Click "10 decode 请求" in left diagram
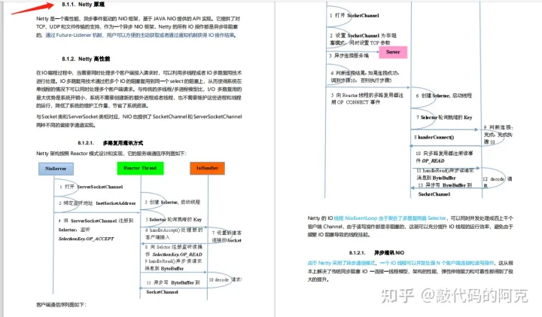Viewport: 542px width, 317px height. (224, 279)
